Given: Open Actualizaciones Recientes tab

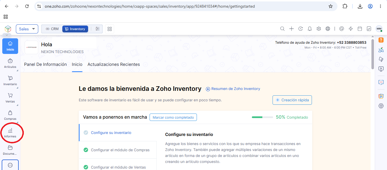Looking at the screenshot, I should (114, 64).
